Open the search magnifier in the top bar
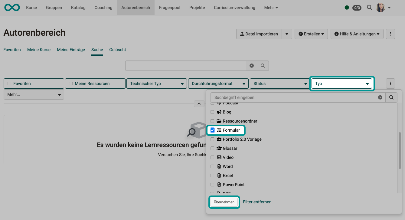Viewport: 405px width, 220px height. 369,7
